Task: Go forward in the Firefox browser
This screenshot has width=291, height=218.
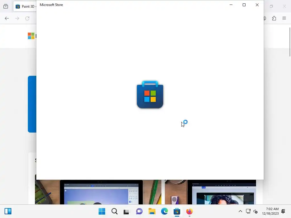Action: click(x=17, y=18)
